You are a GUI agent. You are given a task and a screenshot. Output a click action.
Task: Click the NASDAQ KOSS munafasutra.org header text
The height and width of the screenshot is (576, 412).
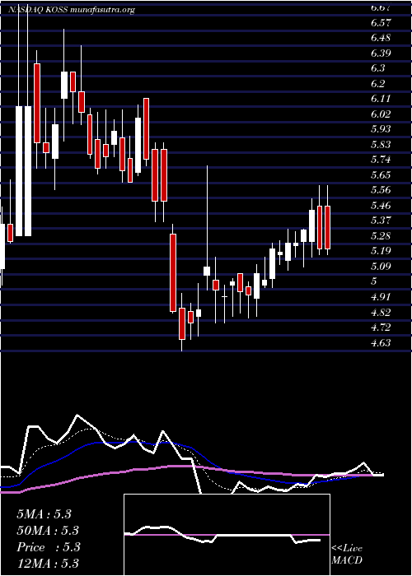click(72, 10)
